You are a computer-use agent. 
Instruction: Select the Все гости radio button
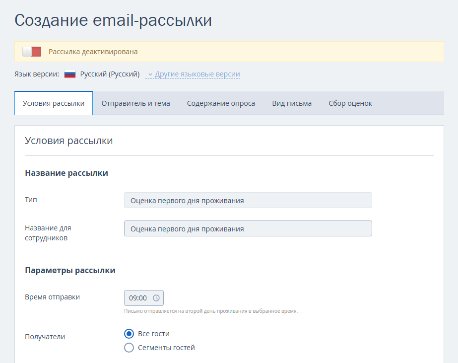pos(129,334)
